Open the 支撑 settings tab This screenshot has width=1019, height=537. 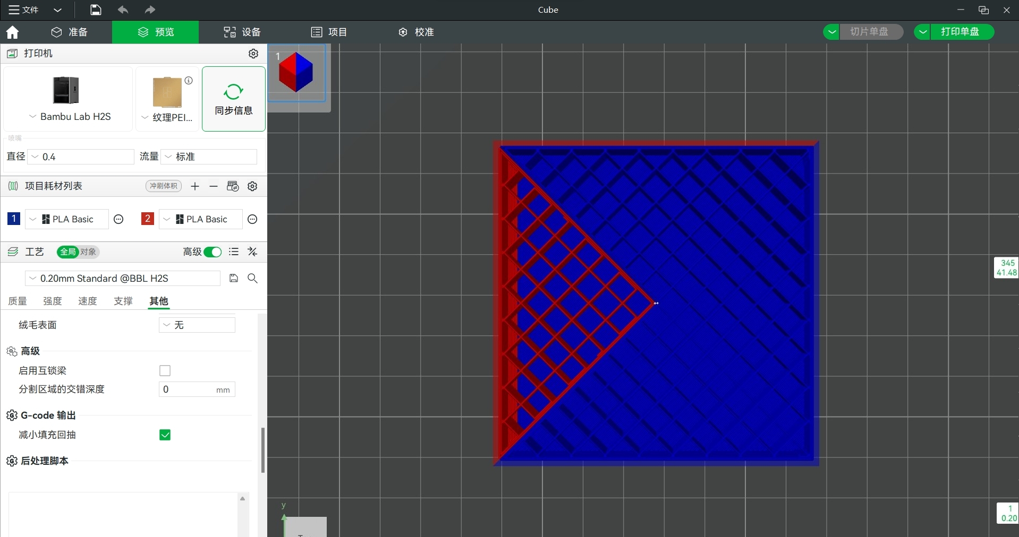click(123, 301)
